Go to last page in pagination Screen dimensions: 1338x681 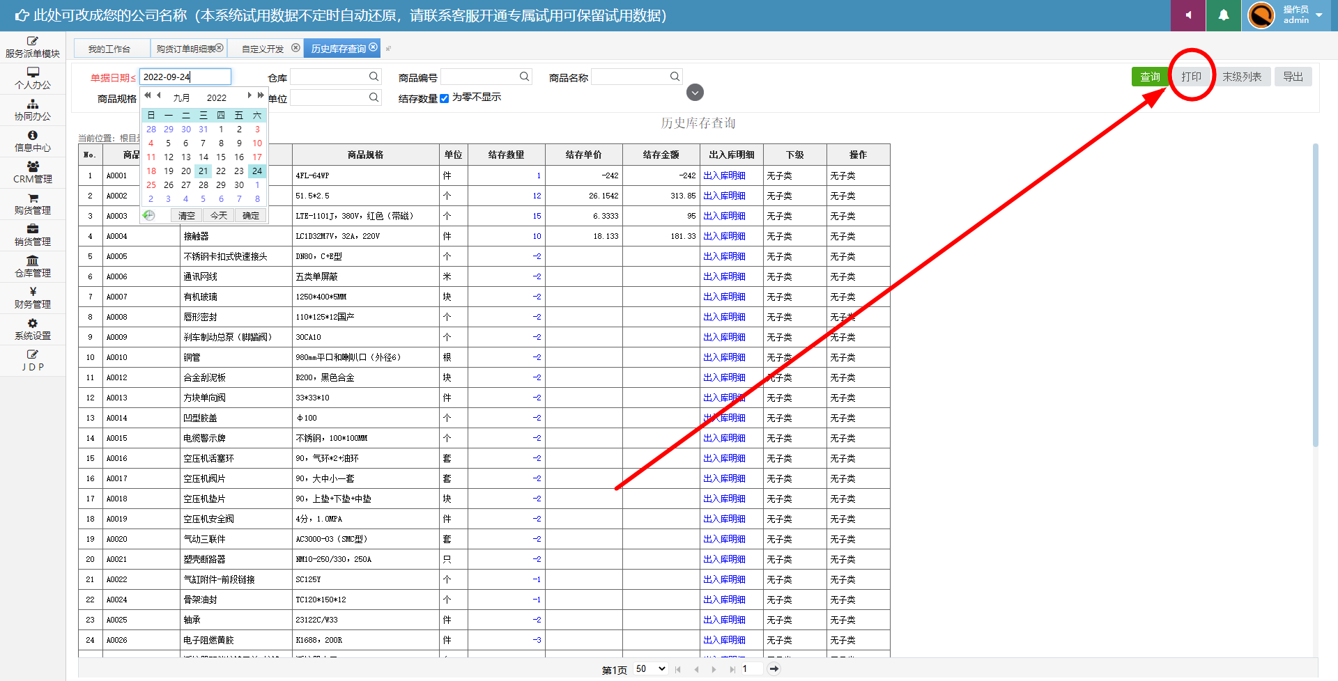pos(732,669)
